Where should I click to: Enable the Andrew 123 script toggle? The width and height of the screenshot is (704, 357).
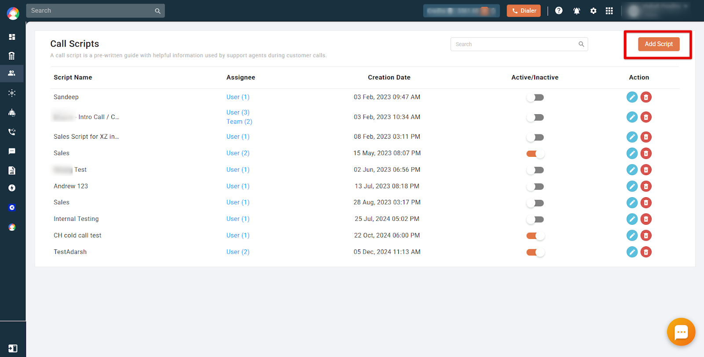click(x=535, y=187)
